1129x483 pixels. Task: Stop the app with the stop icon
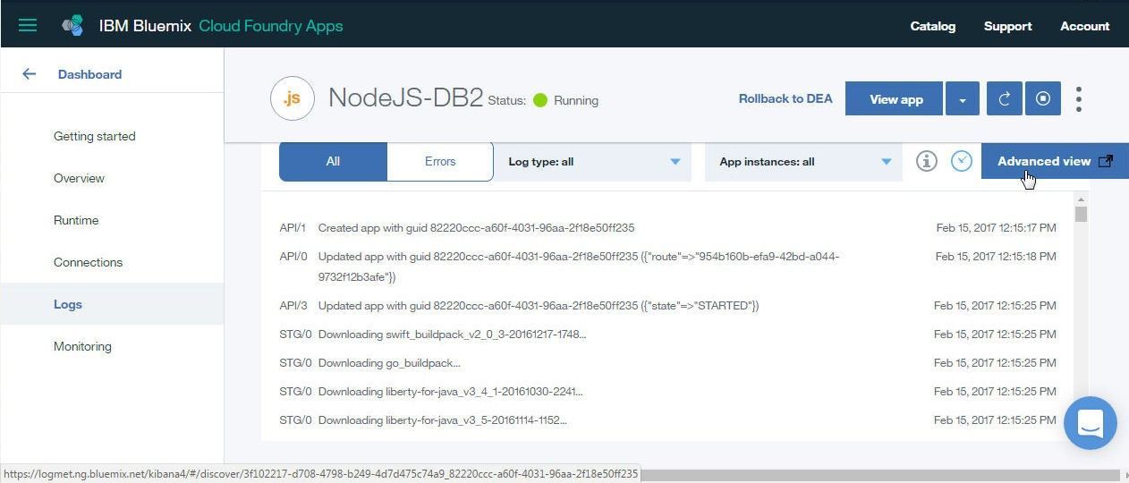pos(1043,98)
